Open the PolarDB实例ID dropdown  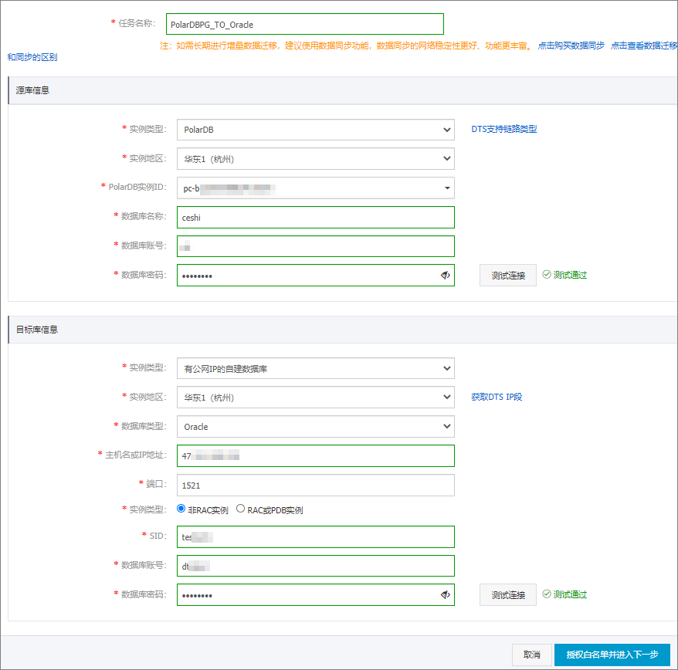tap(316, 188)
